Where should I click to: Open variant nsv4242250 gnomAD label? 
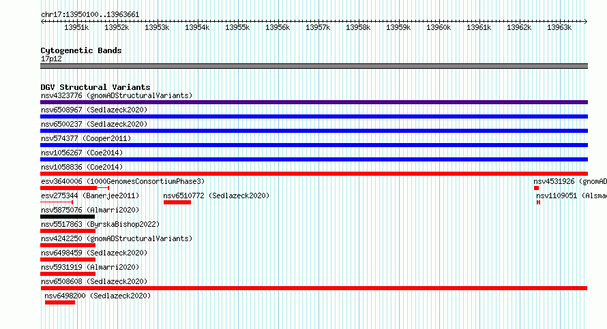tap(117, 238)
